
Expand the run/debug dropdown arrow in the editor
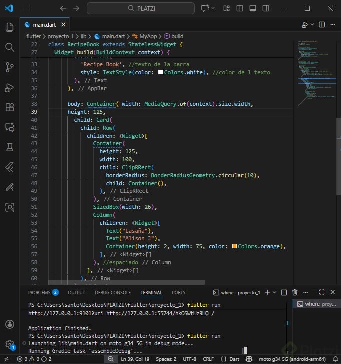click(311, 25)
